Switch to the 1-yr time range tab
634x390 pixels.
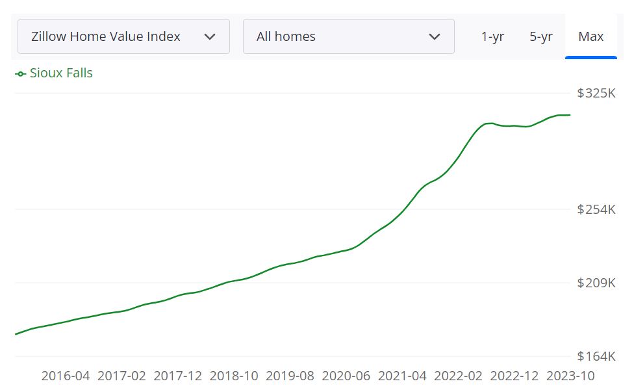pos(492,36)
